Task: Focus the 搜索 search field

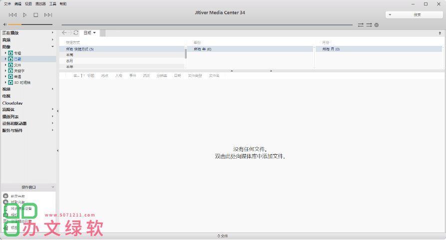Action: coord(417,15)
